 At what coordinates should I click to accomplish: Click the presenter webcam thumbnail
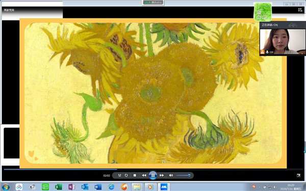tap(283, 42)
